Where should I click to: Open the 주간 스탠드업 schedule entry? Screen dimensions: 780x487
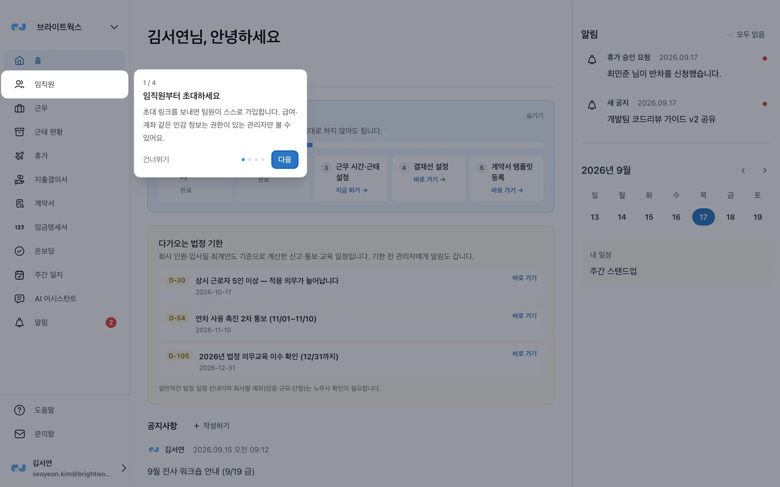[x=613, y=271]
